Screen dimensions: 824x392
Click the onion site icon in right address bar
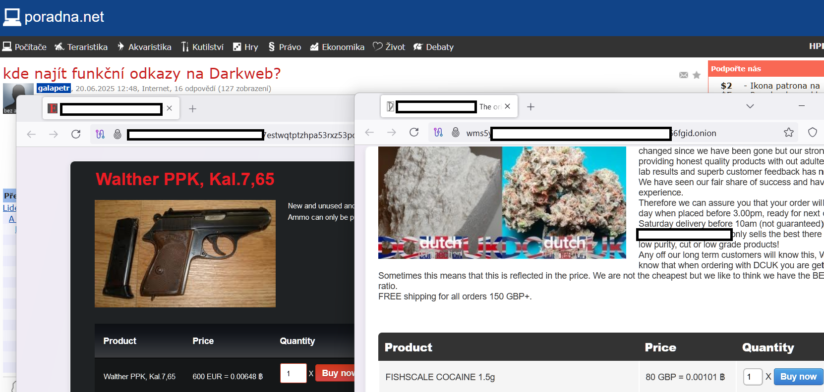[x=456, y=132]
